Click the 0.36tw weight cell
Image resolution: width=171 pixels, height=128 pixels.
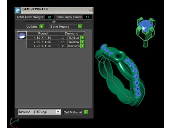74,42
